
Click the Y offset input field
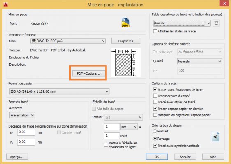tap(26, 142)
